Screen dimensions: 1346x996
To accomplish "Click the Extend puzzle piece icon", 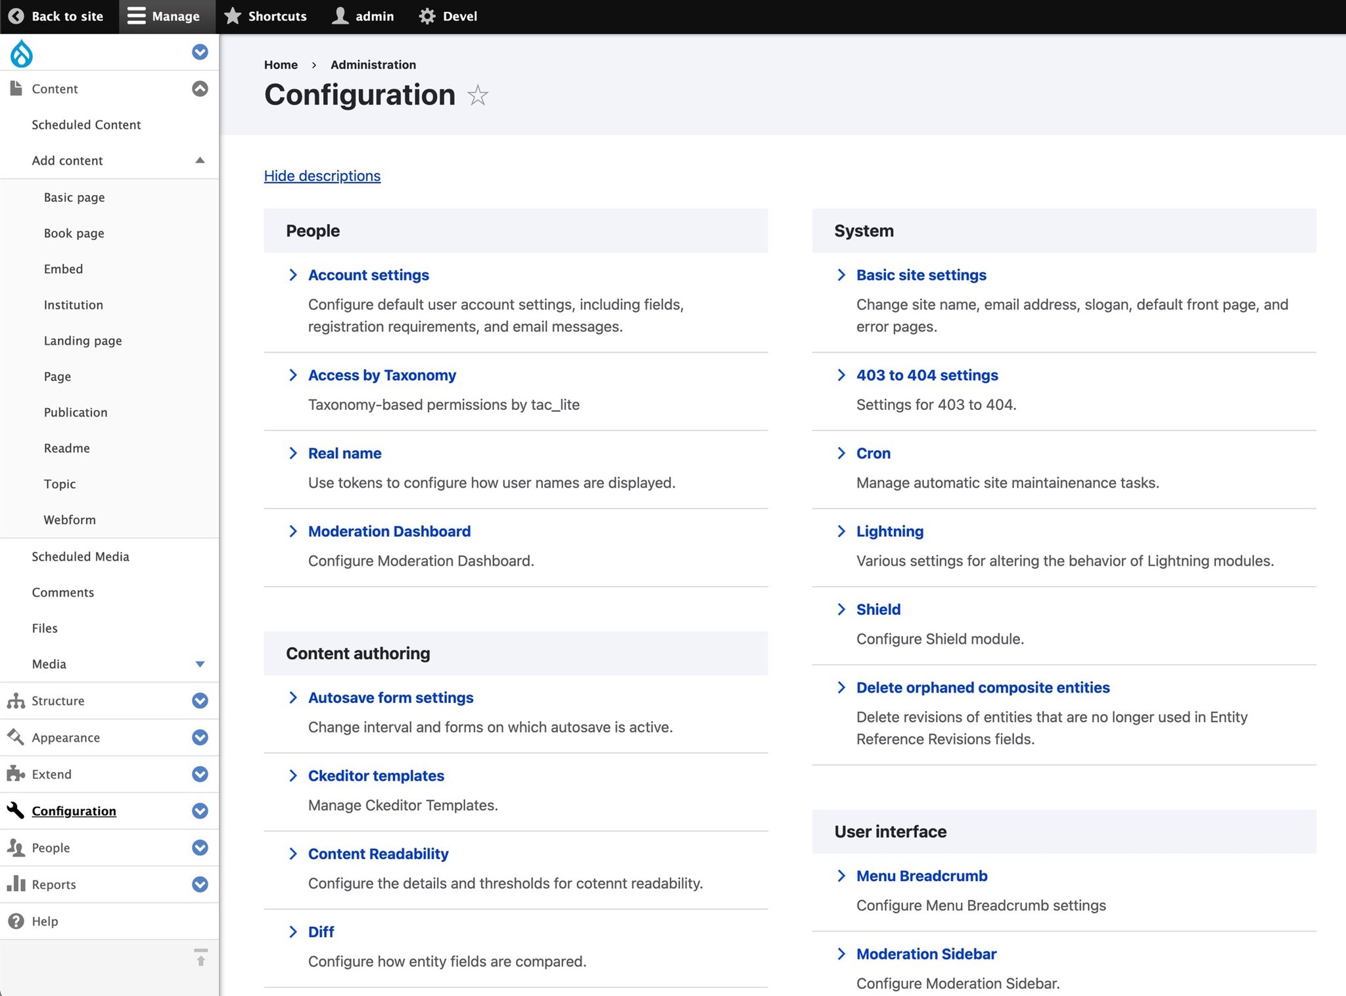I will [16, 774].
